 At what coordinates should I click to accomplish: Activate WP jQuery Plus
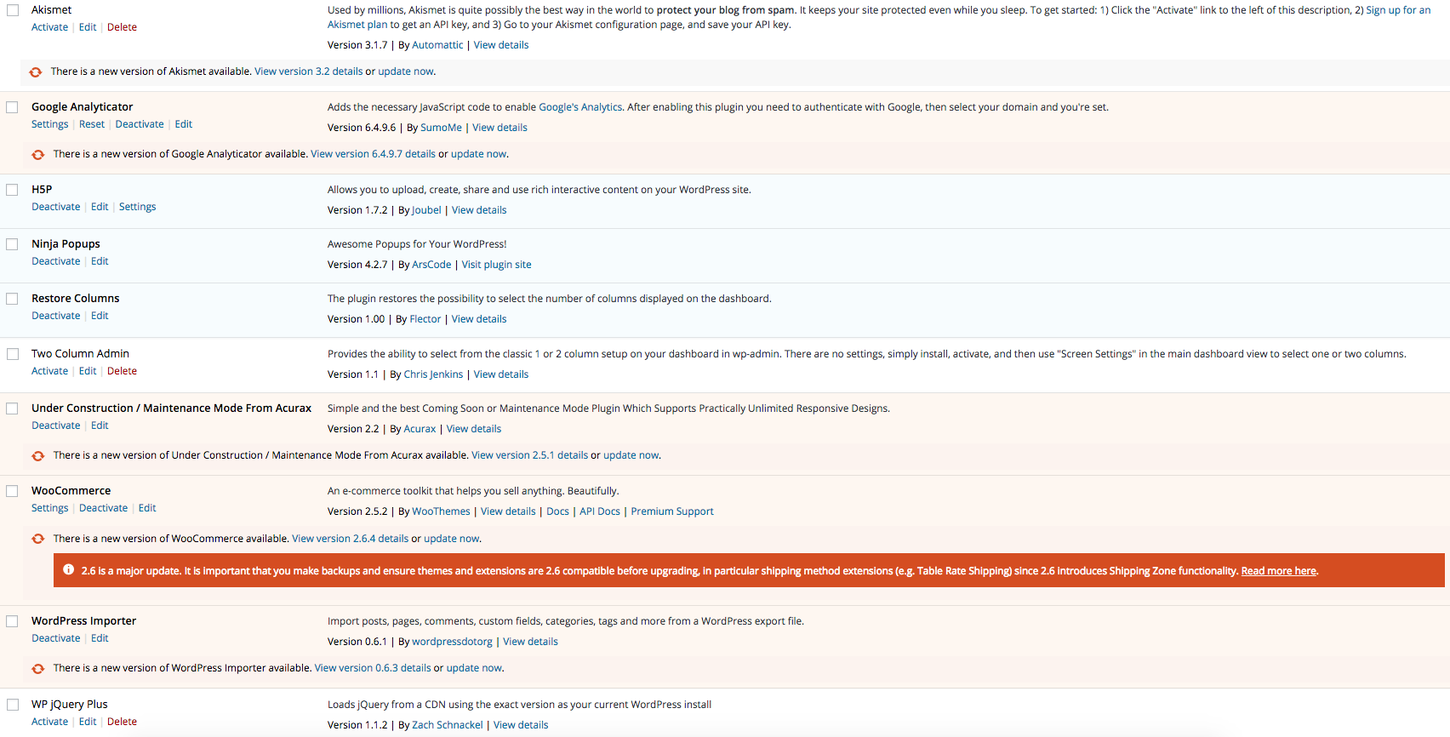pos(49,722)
